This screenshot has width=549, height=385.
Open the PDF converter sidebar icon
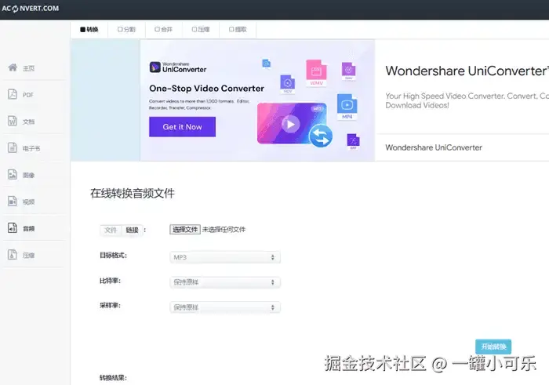[13, 94]
